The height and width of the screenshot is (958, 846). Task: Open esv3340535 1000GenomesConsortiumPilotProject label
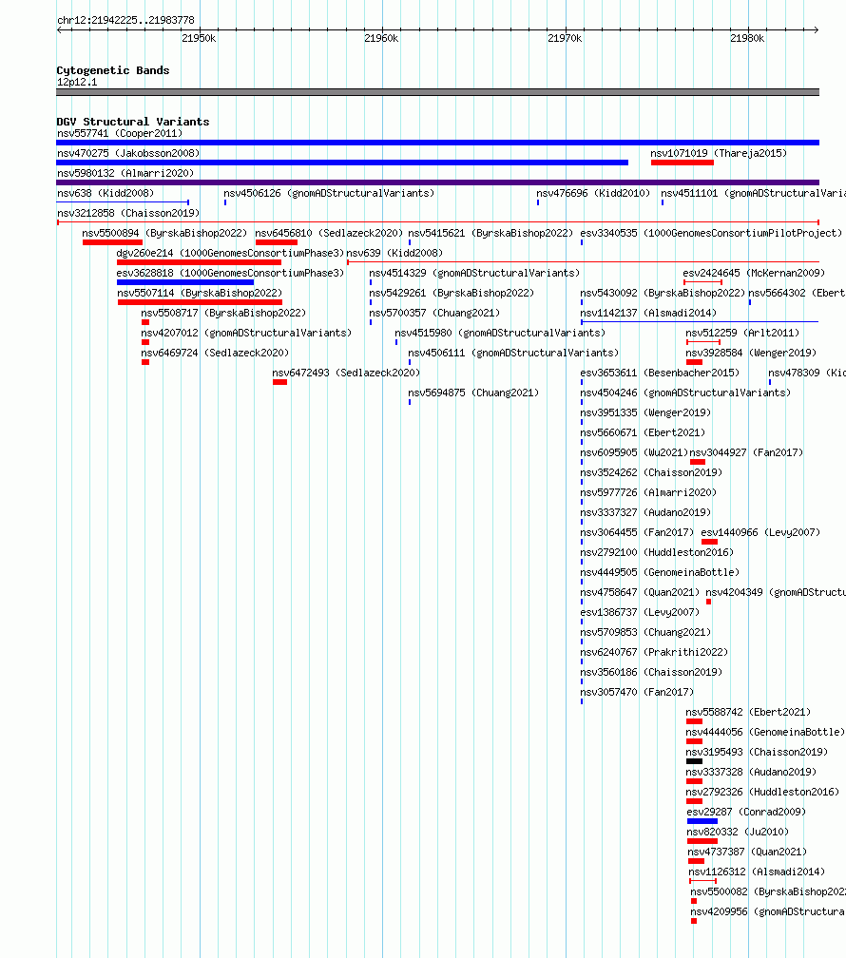pyautogui.click(x=712, y=234)
